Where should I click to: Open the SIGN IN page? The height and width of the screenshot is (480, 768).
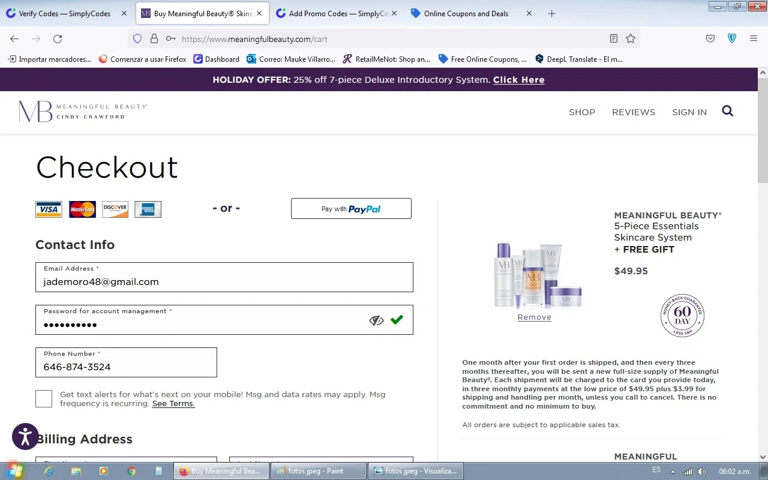[x=689, y=112]
